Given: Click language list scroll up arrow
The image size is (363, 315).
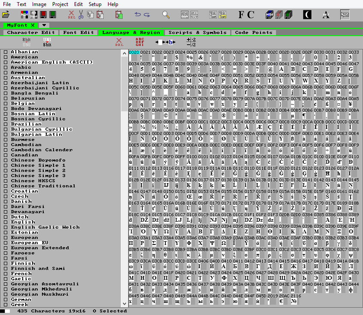Looking at the screenshot, I should point(124,53).
